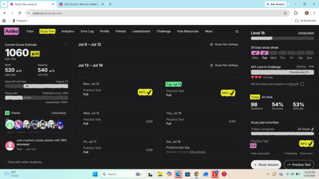The width and height of the screenshot is (319, 179).
Task: Open Tass's avatar in the friends feed
Action: (x=10, y=145)
